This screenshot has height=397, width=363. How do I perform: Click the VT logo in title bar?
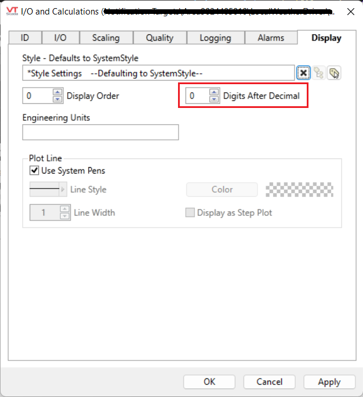tap(11, 10)
